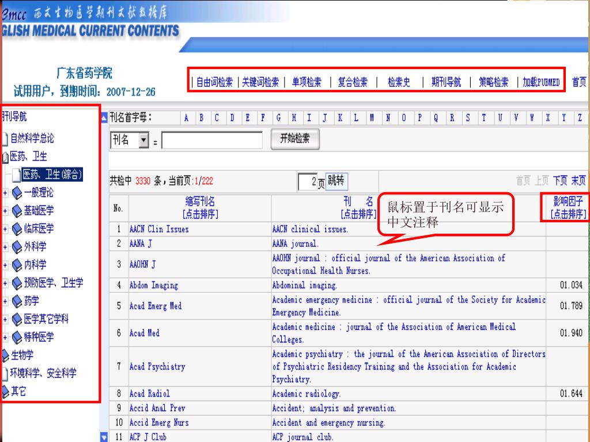Viewport: 590px width, 442px height.
Task: Open 关键词检索 search tab
Action: click(x=260, y=82)
